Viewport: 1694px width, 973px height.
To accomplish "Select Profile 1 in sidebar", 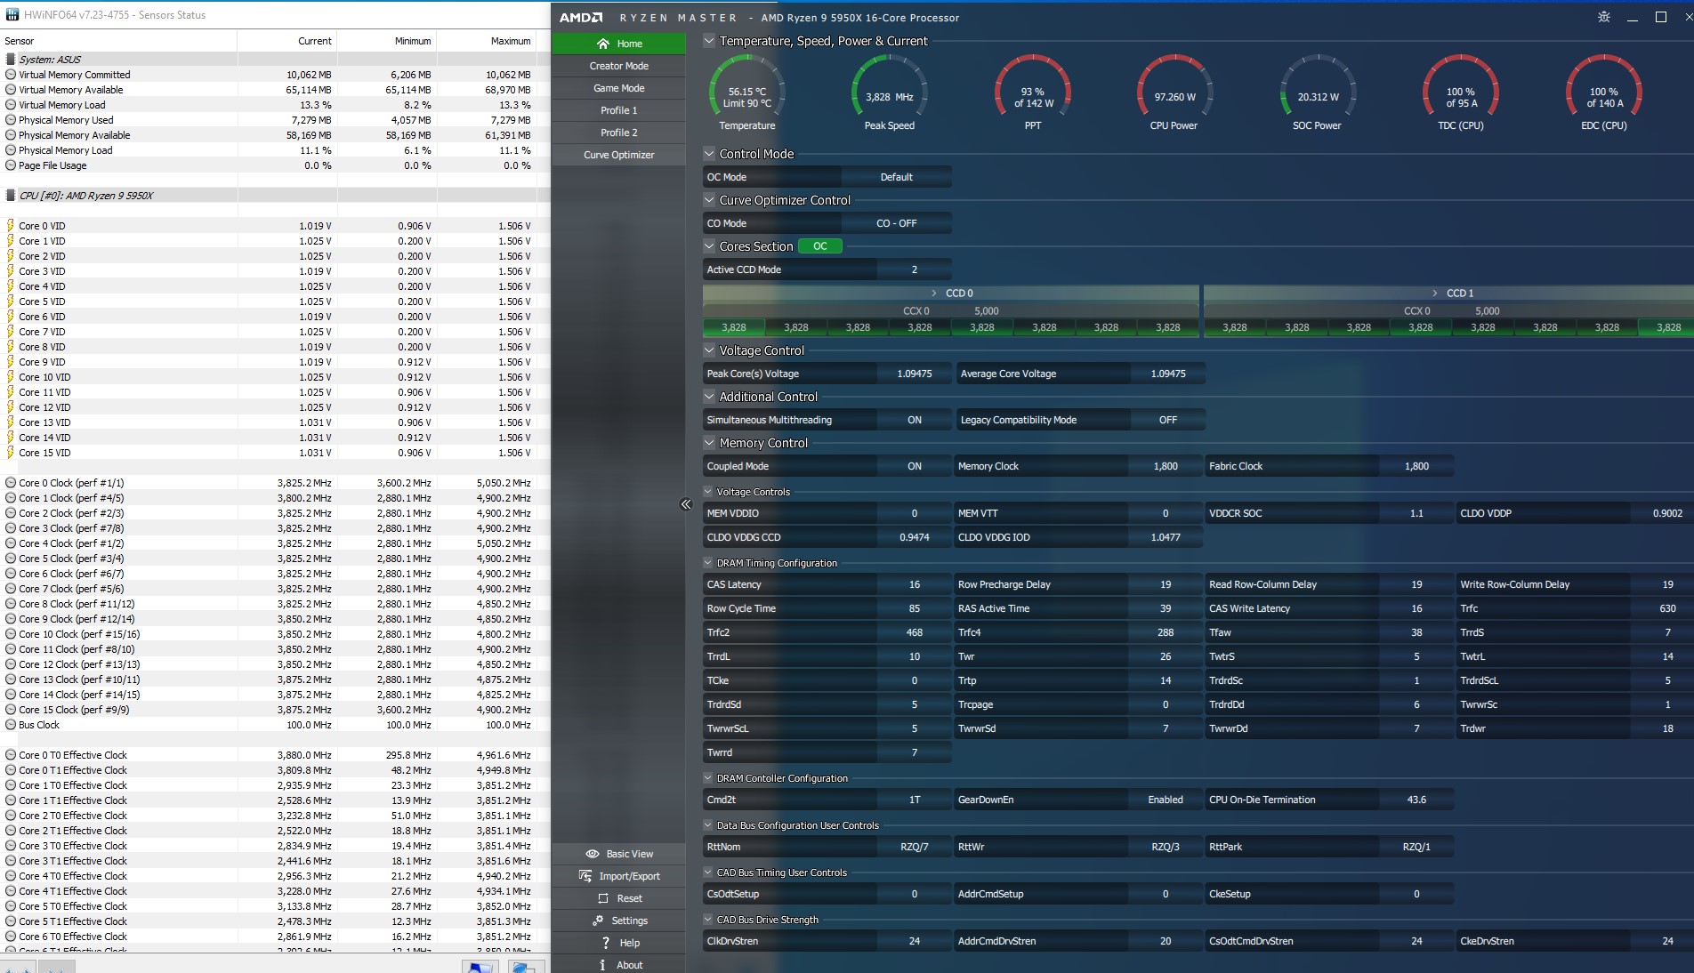I will click(x=618, y=110).
